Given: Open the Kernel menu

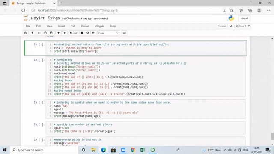Looking at the screenshot, I should 85,26.
